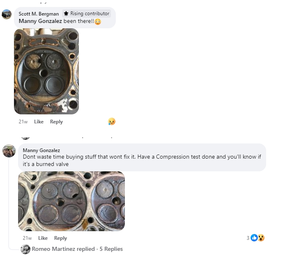
Task: Click the Rising contributor star badge
Action: [87, 14]
